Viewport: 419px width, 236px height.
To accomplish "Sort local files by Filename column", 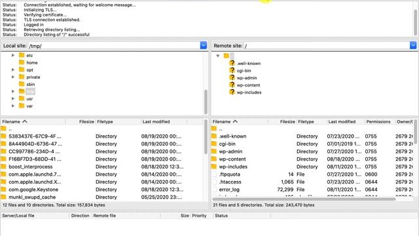I will (33, 122).
